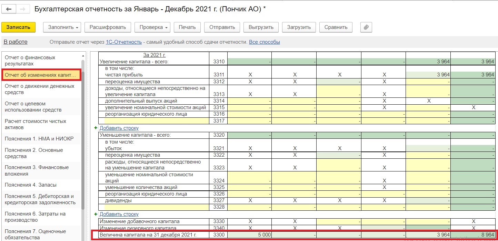Click row code 3327 cell
The width and height of the screenshot is (498, 241).
coord(218,200)
